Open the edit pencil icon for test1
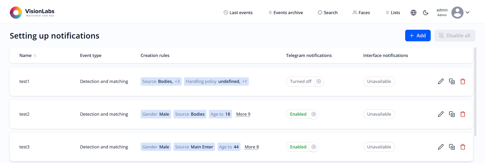 [441, 81]
